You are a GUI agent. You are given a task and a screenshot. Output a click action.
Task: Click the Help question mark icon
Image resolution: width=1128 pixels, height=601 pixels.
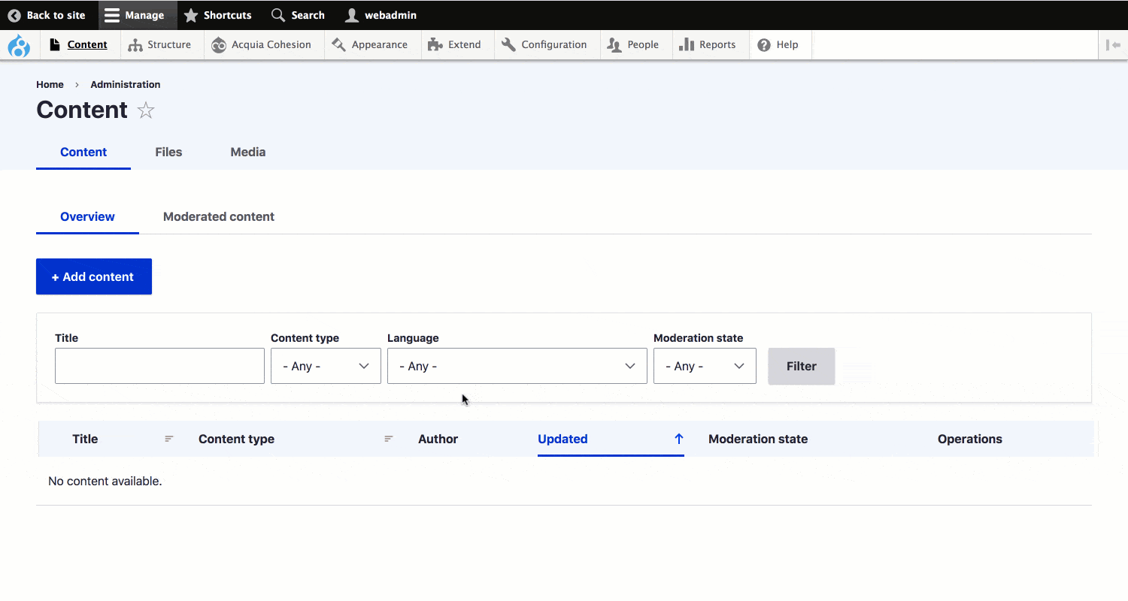(x=764, y=45)
